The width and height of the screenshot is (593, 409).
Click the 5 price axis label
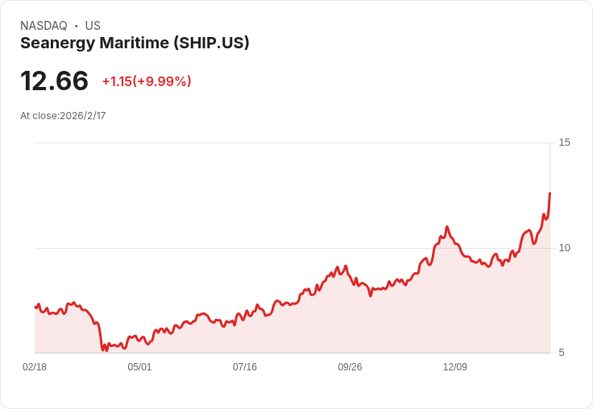point(562,353)
